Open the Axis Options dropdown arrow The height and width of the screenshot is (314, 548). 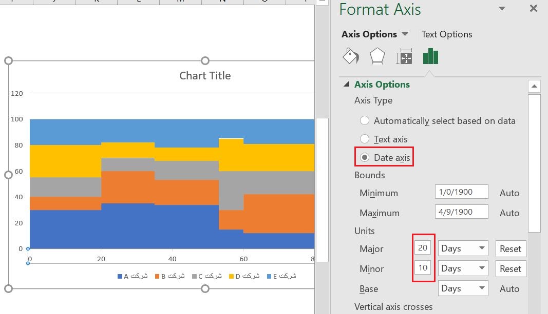(405, 34)
